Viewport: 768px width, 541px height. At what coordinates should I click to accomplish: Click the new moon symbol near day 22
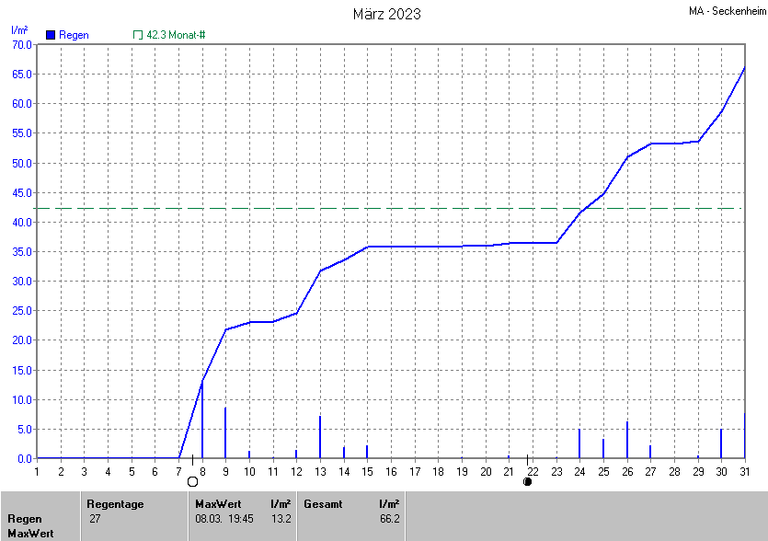[527, 481]
